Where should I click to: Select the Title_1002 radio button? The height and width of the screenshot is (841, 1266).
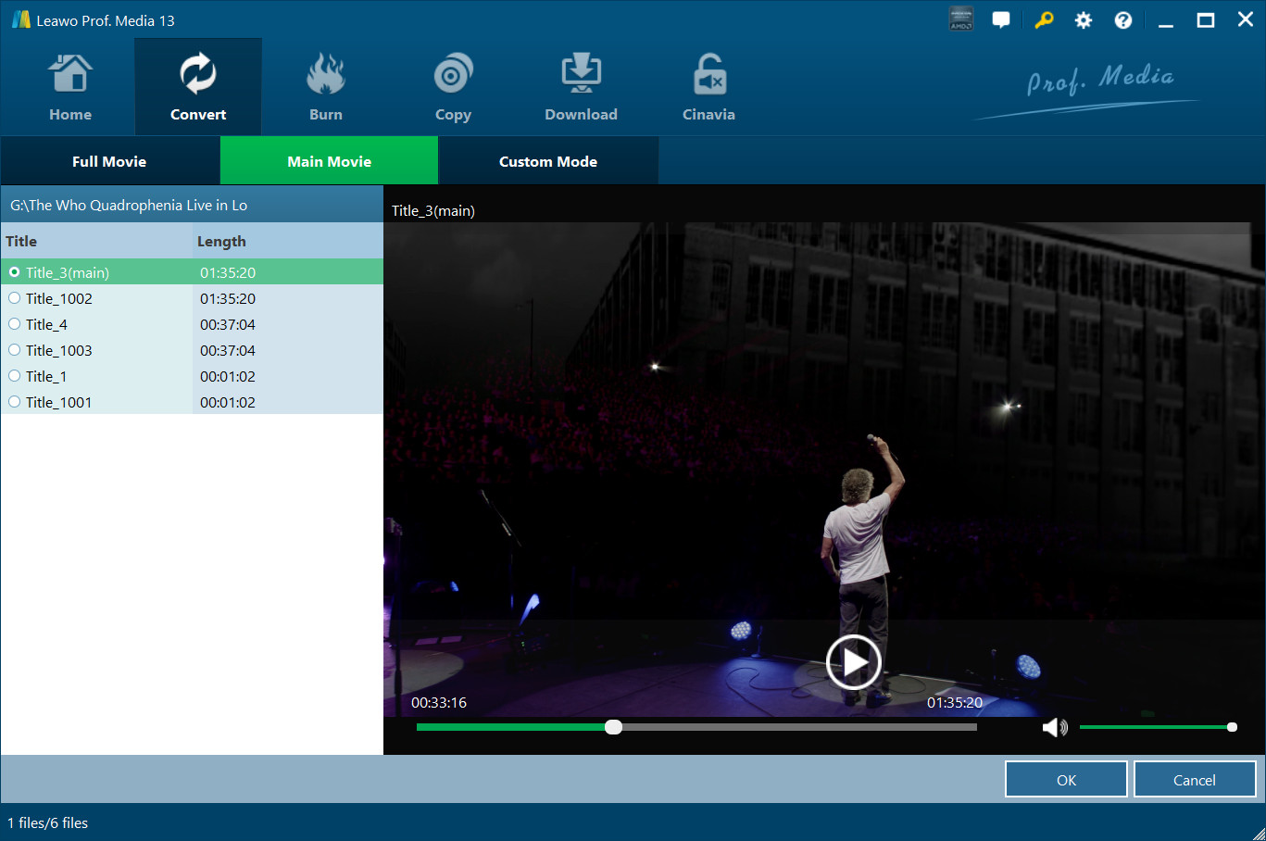(14, 298)
